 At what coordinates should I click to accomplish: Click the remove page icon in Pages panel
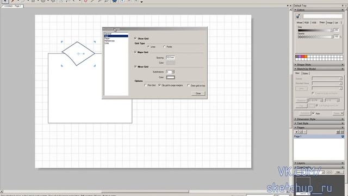coord(305,132)
